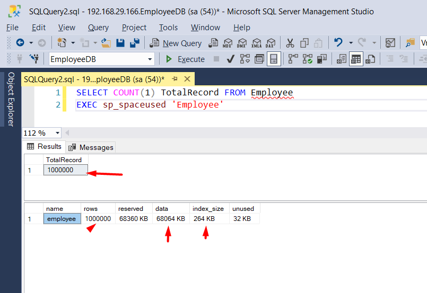Switch to the Messages tab
The width and height of the screenshot is (427, 293).
(91, 147)
